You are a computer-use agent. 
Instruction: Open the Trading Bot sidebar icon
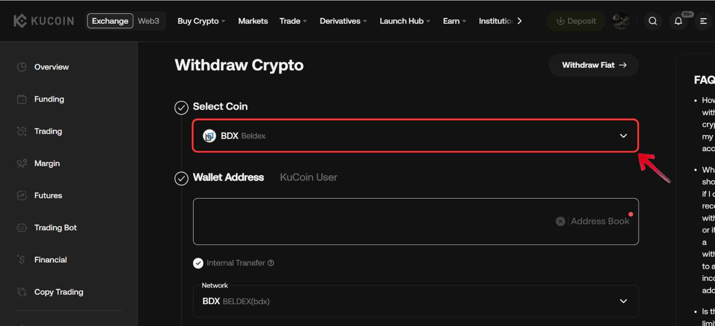[x=21, y=228]
